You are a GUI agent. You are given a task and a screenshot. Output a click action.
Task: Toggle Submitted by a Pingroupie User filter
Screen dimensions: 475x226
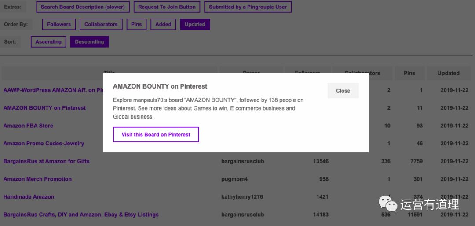coord(248,7)
